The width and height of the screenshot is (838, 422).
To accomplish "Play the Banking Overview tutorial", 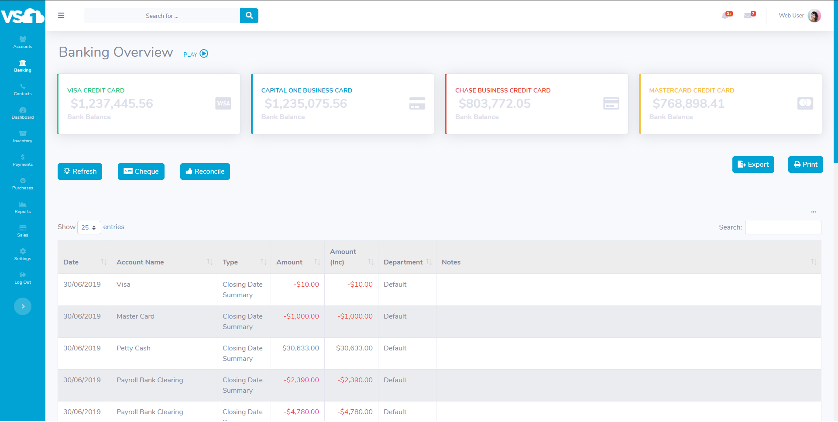I will (x=196, y=54).
